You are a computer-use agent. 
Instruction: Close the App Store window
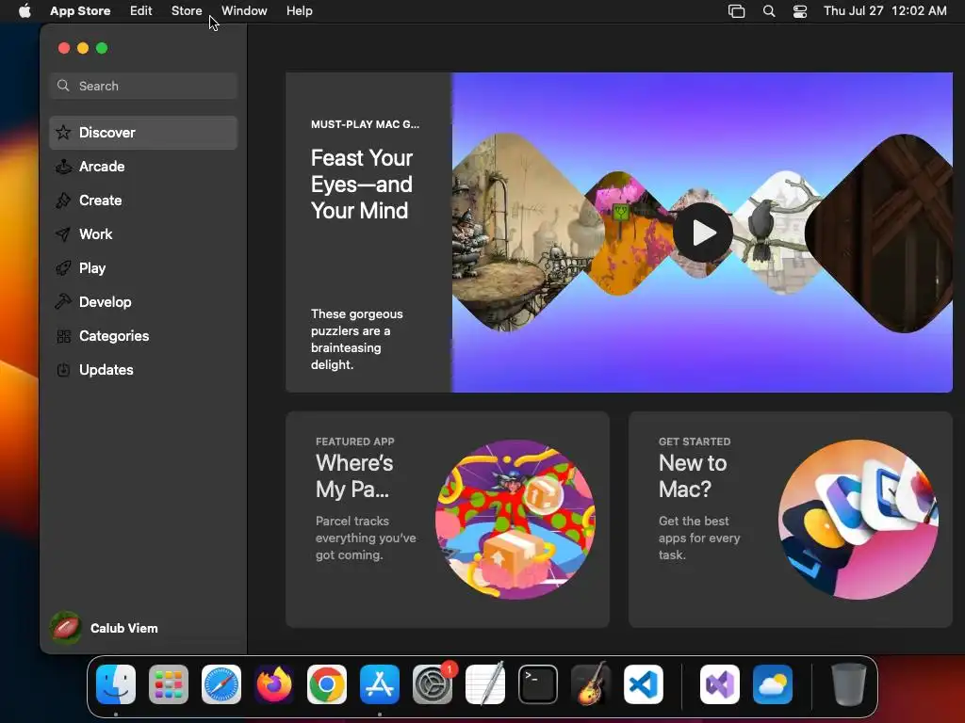coord(64,48)
